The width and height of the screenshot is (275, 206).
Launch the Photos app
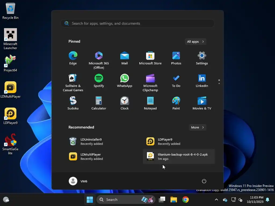tap(176, 58)
